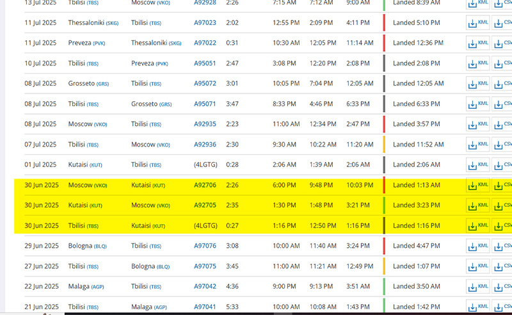Download CSV for flight A97042

(502, 287)
